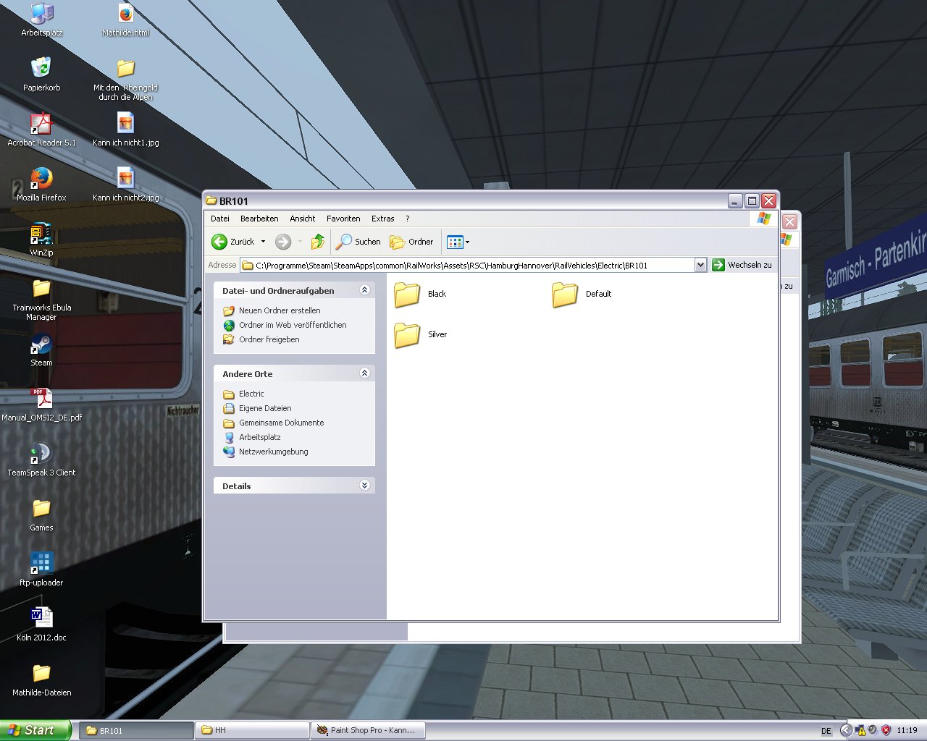The width and height of the screenshot is (927, 741).
Task: Go to Eigene Dateien in Andere Orte
Action: tap(265, 408)
